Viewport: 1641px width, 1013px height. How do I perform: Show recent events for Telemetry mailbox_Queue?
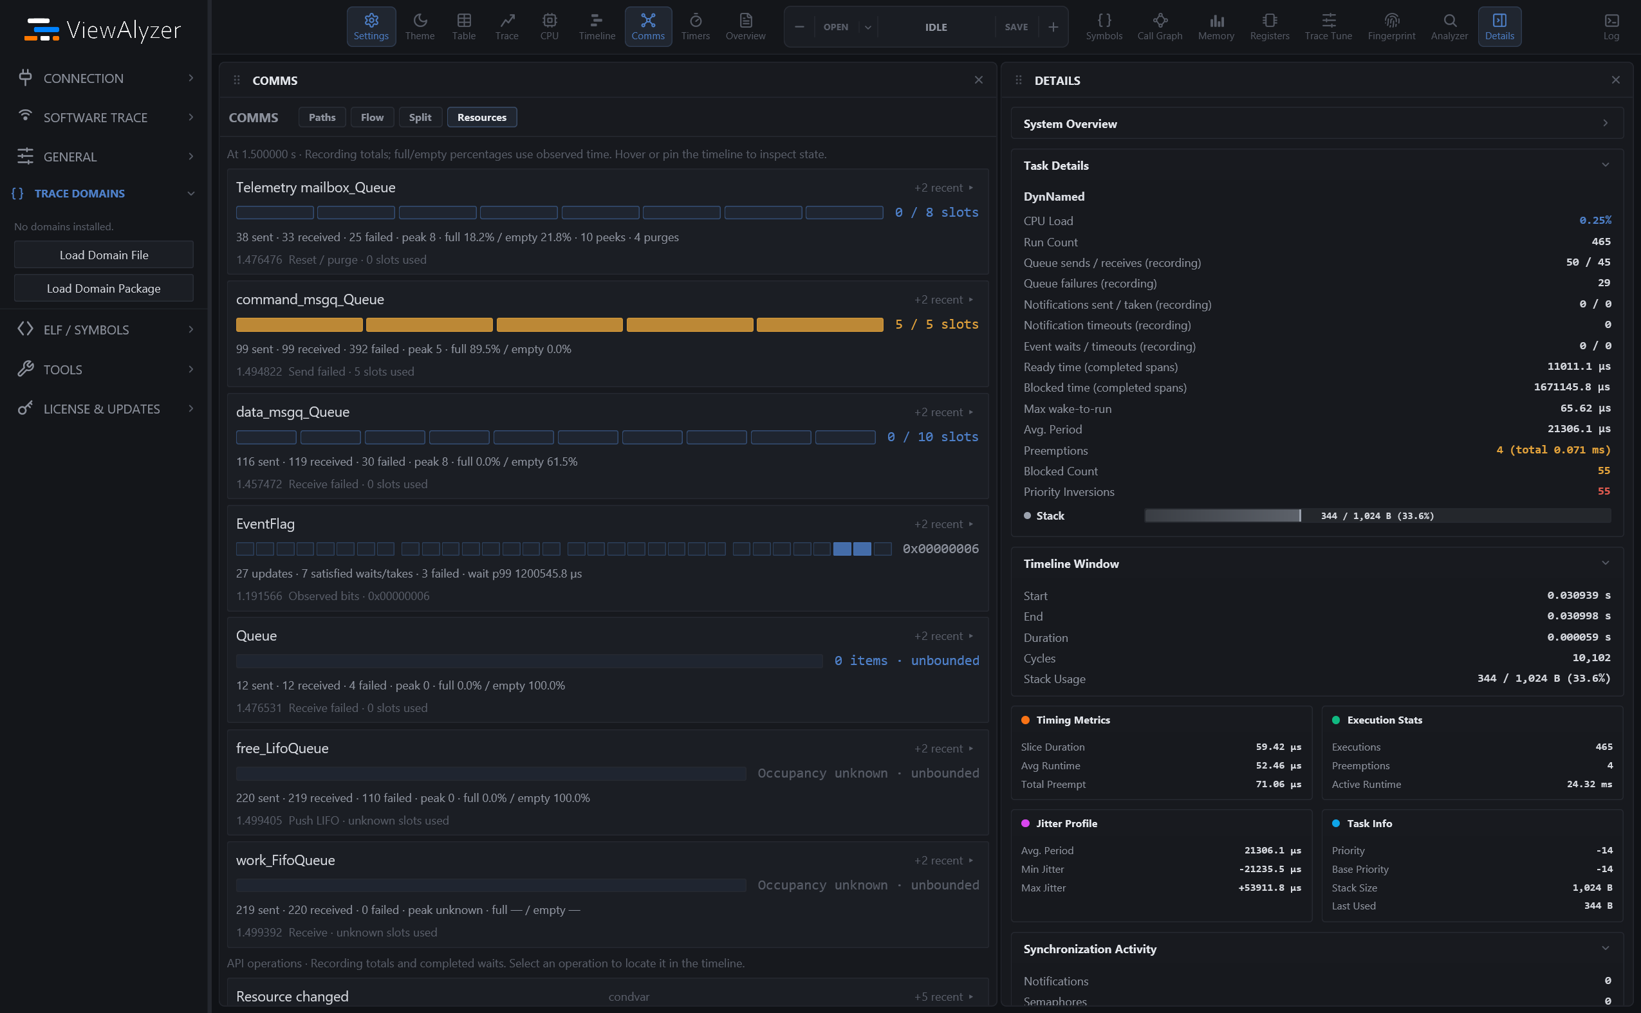click(x=944, y=188)
